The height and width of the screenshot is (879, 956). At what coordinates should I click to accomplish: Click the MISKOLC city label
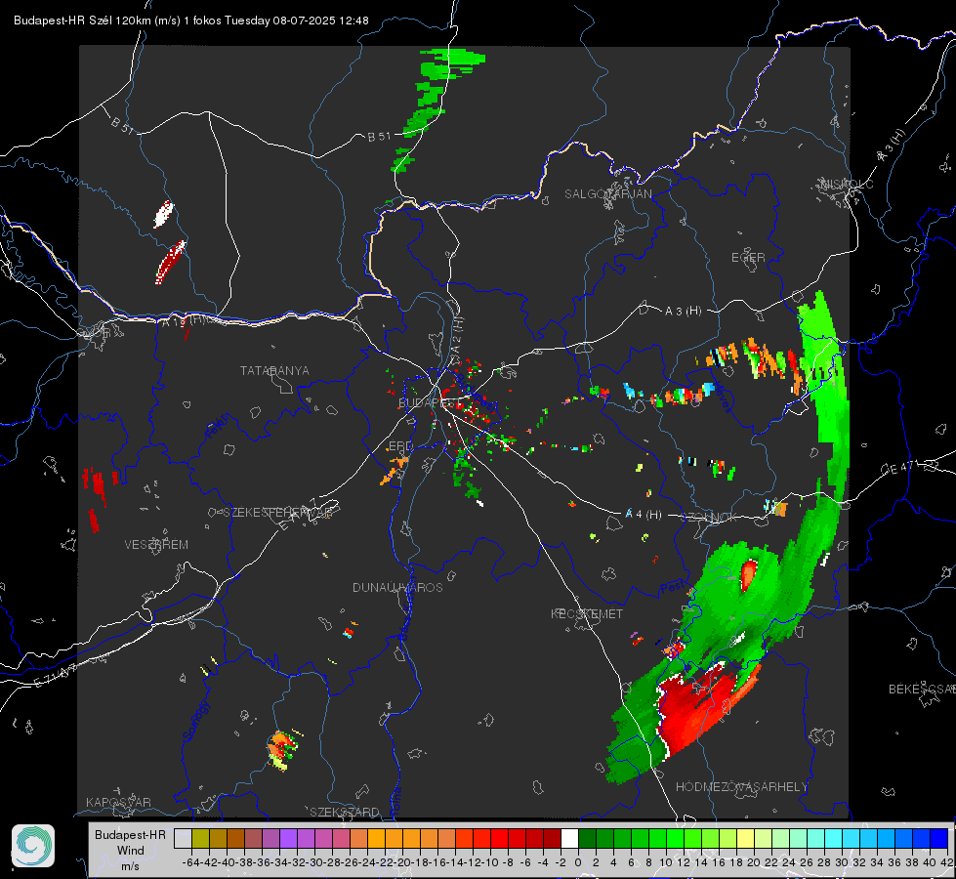[x=847, y=184]
